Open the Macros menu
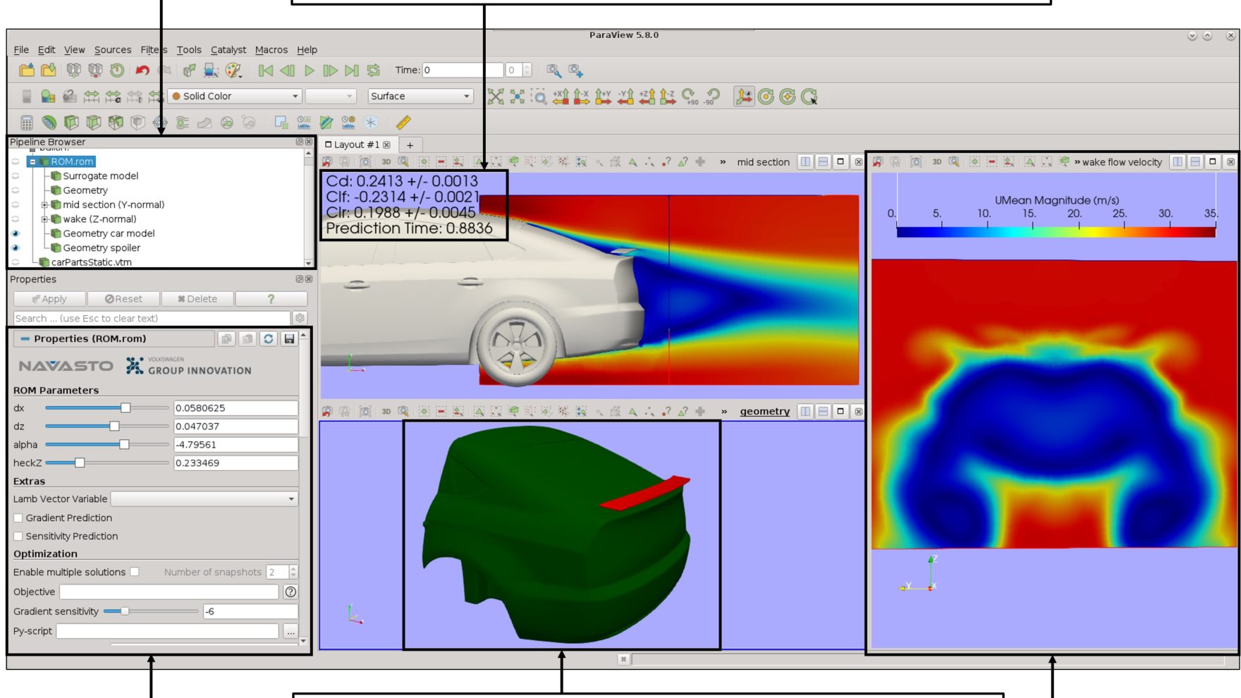Viewport: 1241px width, 698px height. [271, 49]
